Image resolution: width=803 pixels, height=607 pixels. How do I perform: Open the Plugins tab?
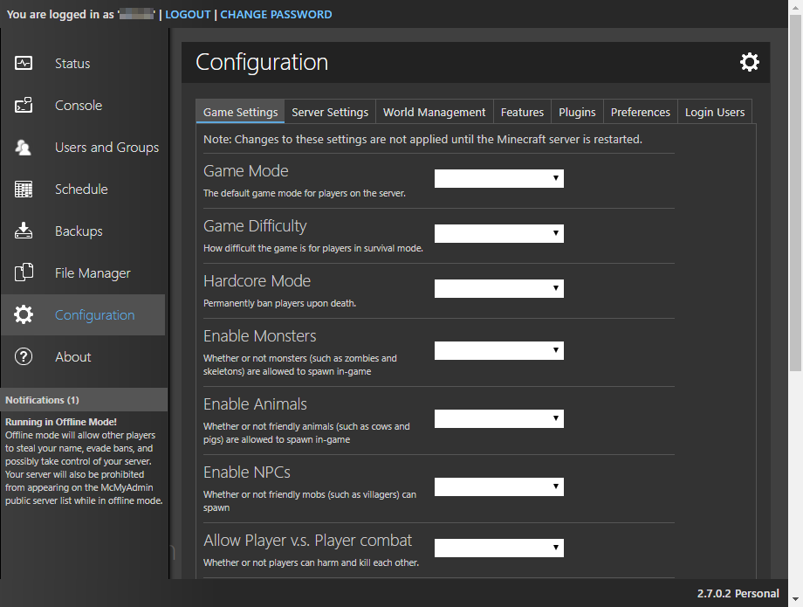(x=577, y=112)
